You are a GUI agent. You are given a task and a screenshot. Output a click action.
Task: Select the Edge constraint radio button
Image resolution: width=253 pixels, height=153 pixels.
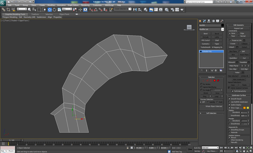click(239, 33)
